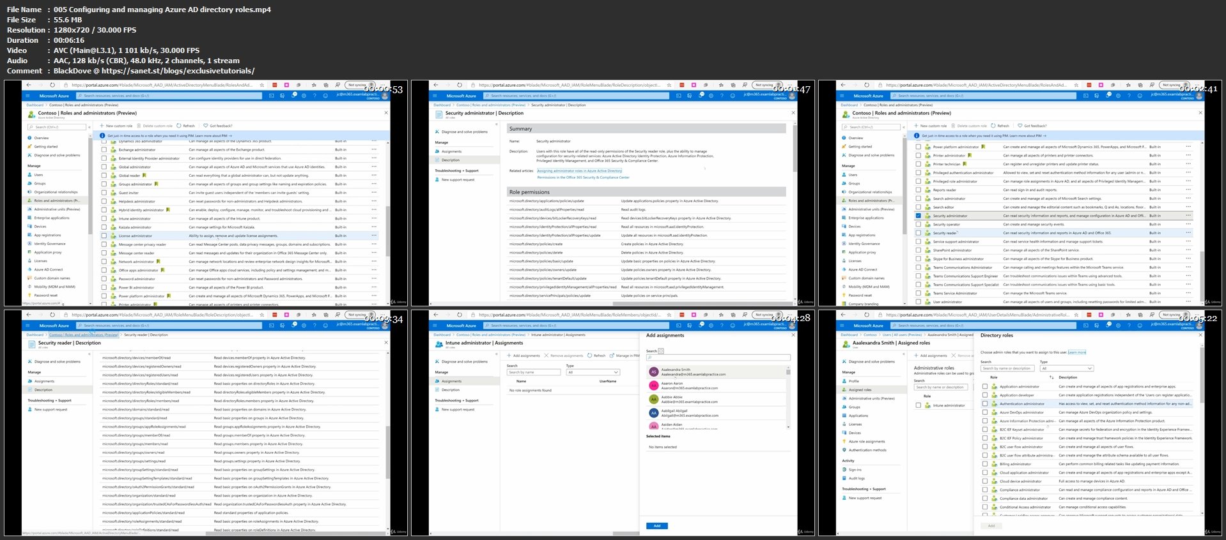Click blue Add button in Add assignments panel

(x=657, y=526)
